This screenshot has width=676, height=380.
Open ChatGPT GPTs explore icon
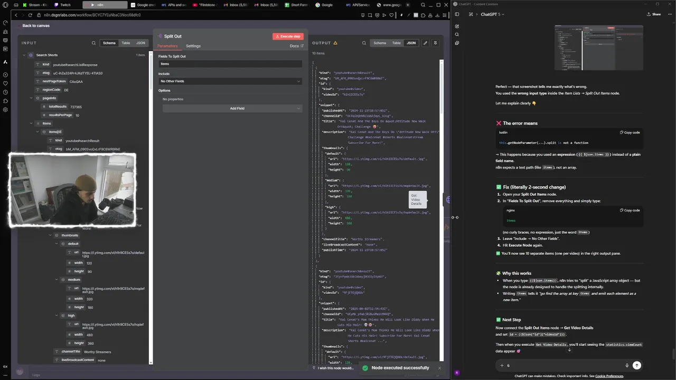coord(457,43)
